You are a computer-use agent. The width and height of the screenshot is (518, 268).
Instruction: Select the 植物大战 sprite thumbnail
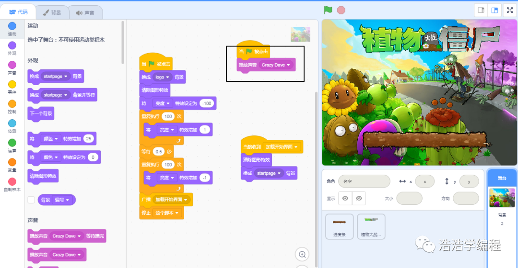[371, 226]
